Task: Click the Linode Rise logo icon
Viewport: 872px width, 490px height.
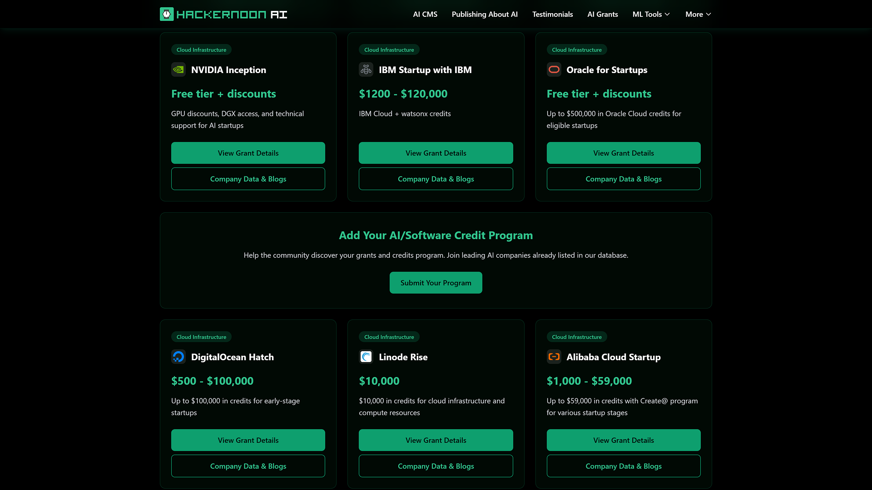Action: (x=366, y=357)
